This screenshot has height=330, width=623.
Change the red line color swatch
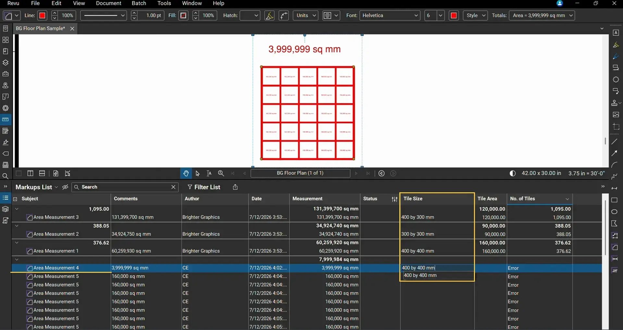tap(42, 16)
